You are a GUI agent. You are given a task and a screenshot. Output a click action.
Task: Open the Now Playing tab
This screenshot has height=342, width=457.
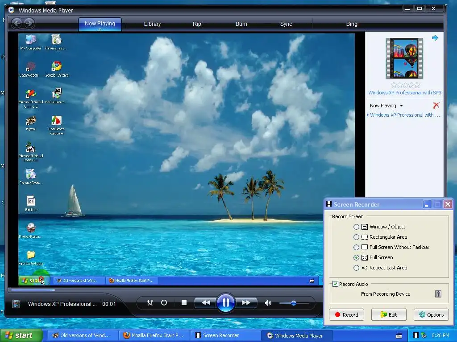tap(100, 24)
